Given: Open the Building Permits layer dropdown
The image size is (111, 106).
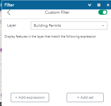Looking at the screenshot, I should click(69, 25).
